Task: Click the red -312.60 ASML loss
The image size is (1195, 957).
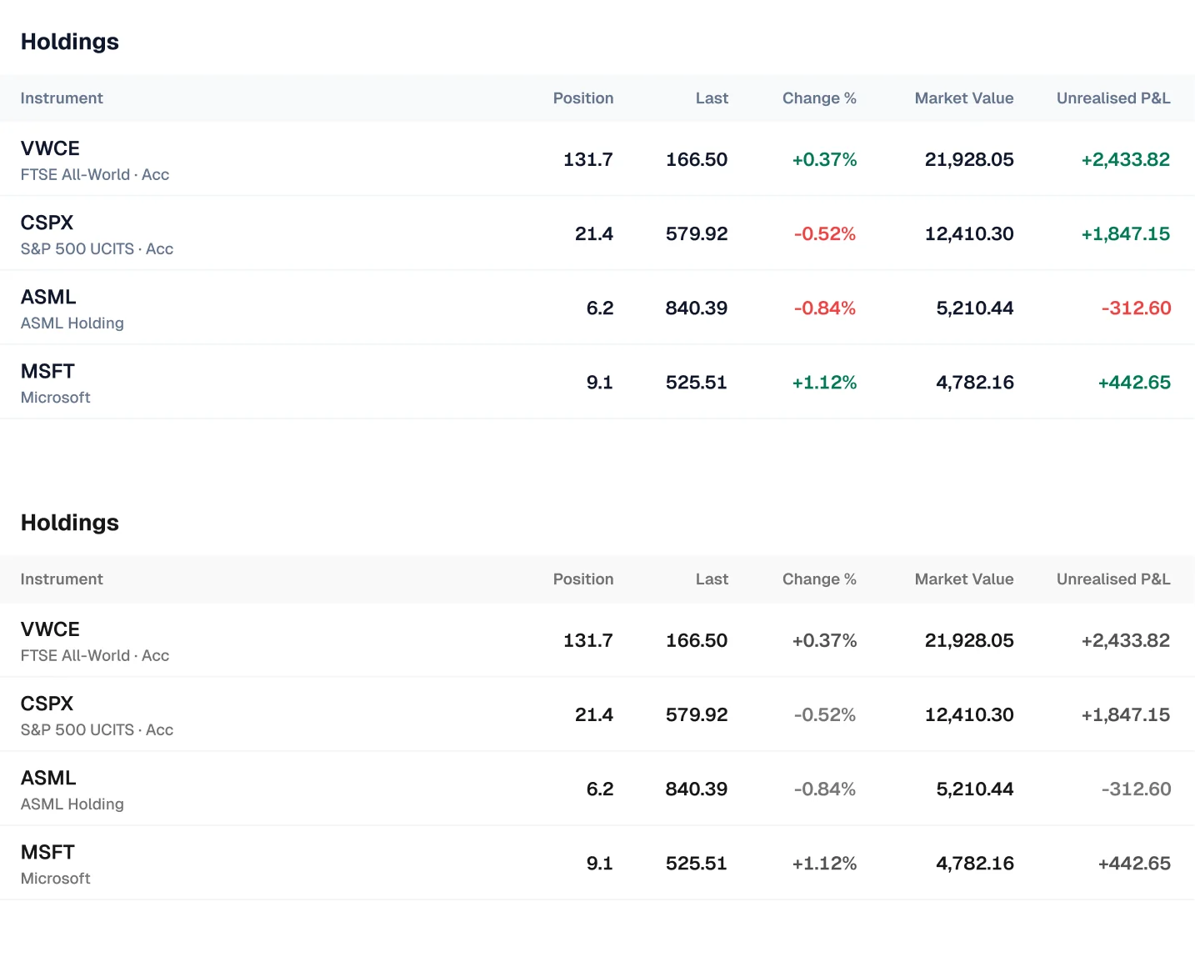Action: coord(1137,308)
